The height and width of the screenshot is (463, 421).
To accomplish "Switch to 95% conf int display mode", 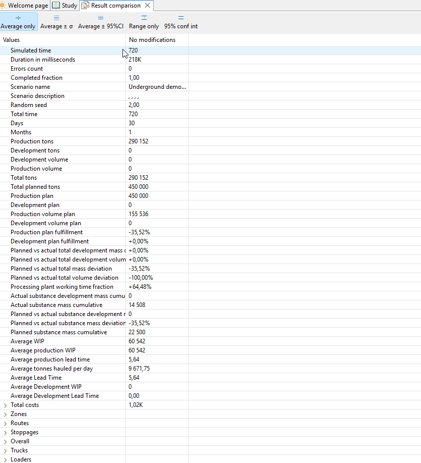I will pos(181,22).
